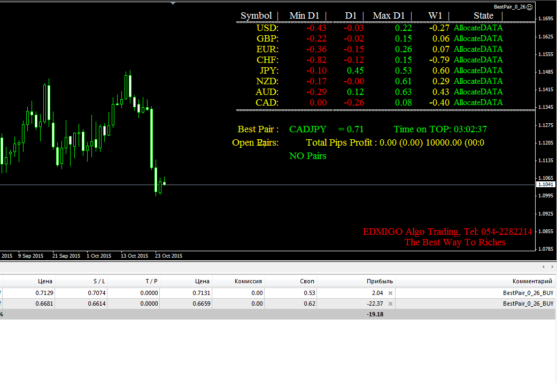Click the total profit -19.18
557x383 pixels.
coord(375,314)
